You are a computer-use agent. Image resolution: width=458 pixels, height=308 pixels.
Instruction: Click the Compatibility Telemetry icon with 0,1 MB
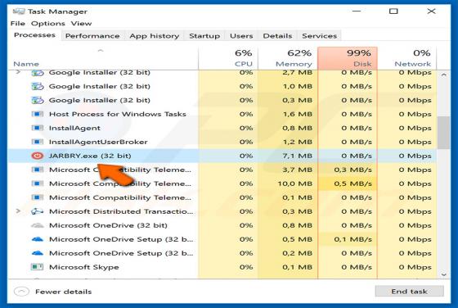[x=38, y=197]
